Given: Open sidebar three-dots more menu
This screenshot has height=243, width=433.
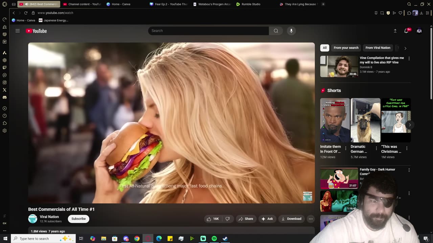Looking at the screenshot, I should (x=5, y=231).
